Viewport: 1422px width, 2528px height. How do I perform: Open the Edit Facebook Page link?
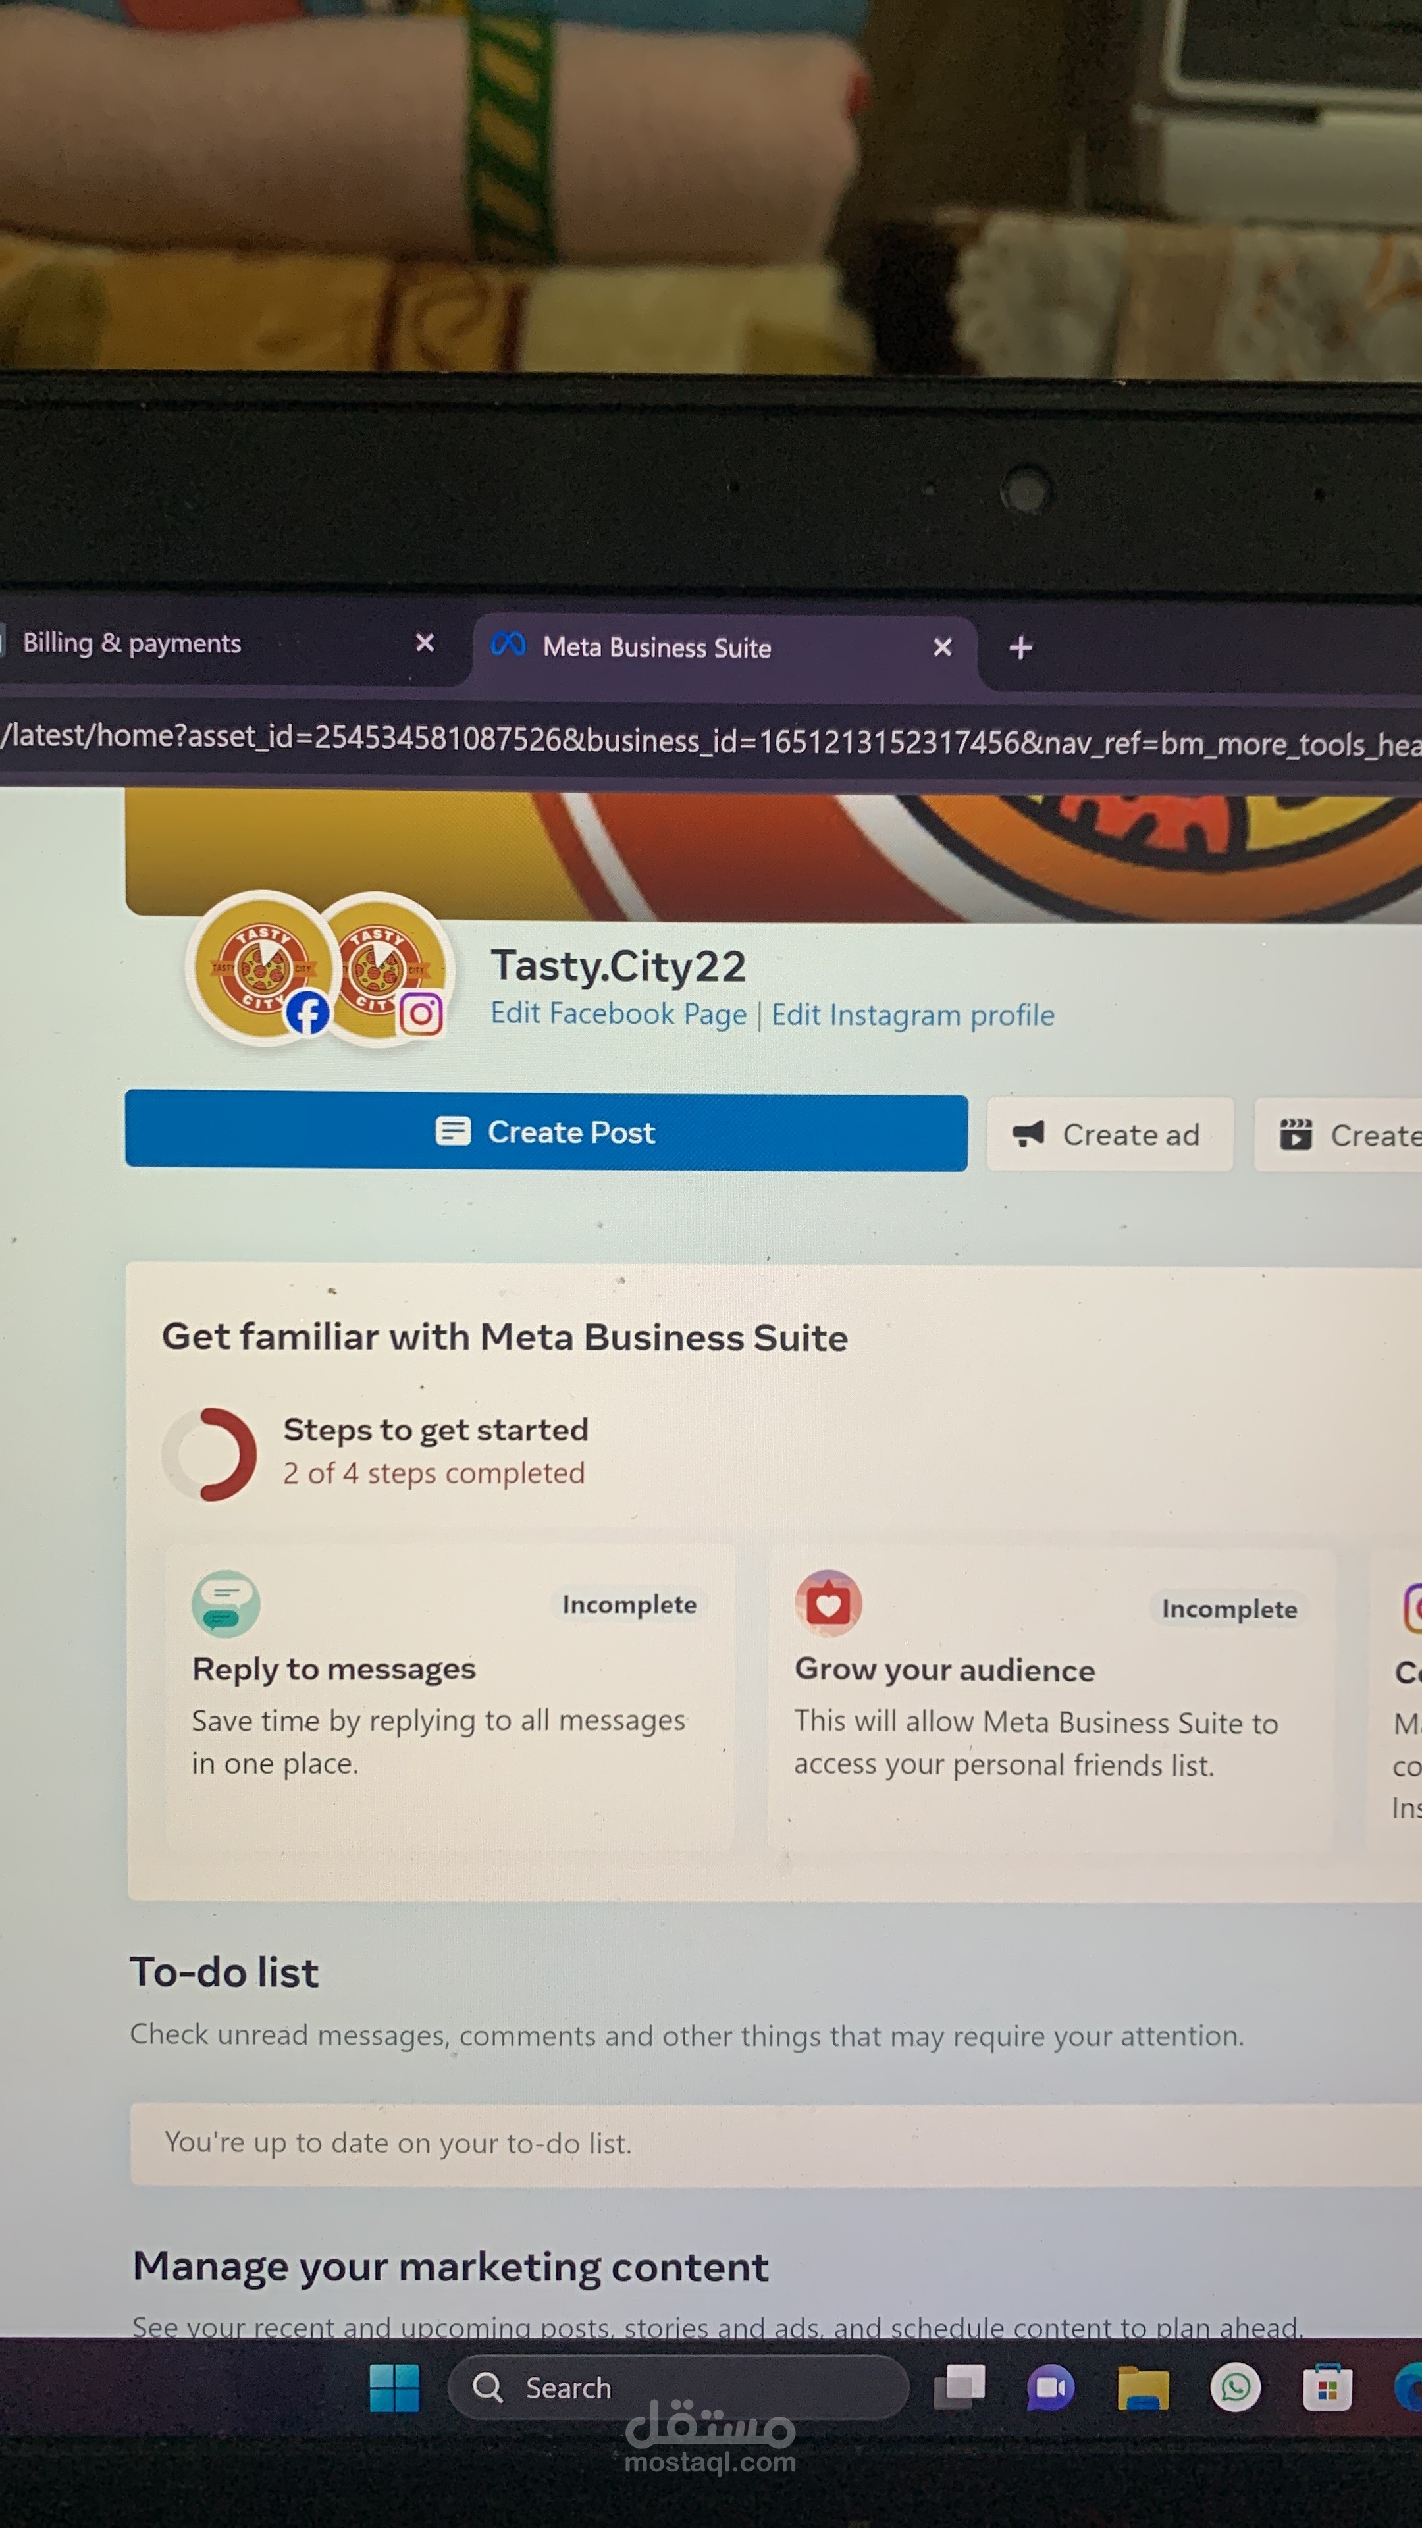618,1014
